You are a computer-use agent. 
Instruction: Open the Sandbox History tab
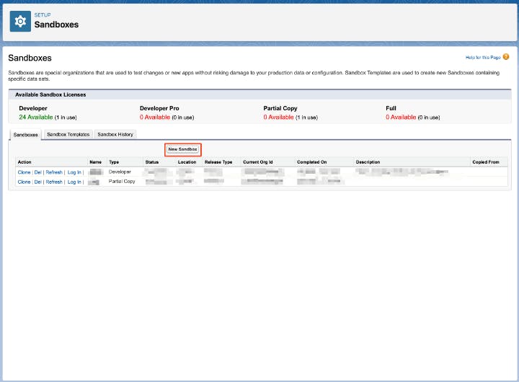[115, 134]
